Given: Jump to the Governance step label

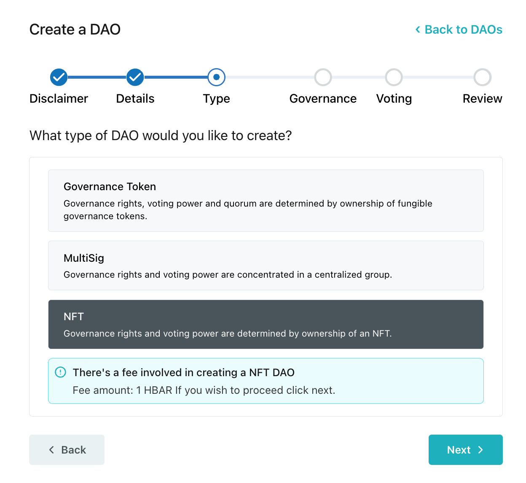Looking at the screenshot, I should [x=323, y=98].
